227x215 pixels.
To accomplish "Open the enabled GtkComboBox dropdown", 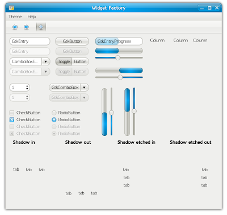I will pos(69,88).
